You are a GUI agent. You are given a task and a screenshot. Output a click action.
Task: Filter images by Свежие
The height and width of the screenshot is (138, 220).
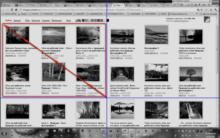(x=17, y=21)
